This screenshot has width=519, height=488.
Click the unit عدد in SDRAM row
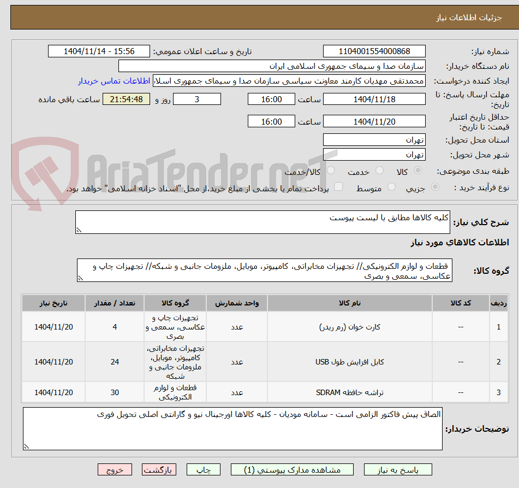237,392
